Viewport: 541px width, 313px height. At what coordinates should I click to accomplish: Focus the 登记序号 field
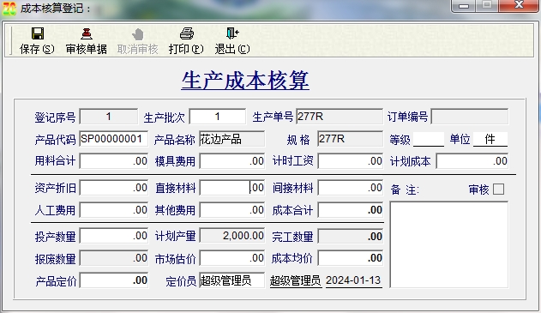click(x=109, y=117)
